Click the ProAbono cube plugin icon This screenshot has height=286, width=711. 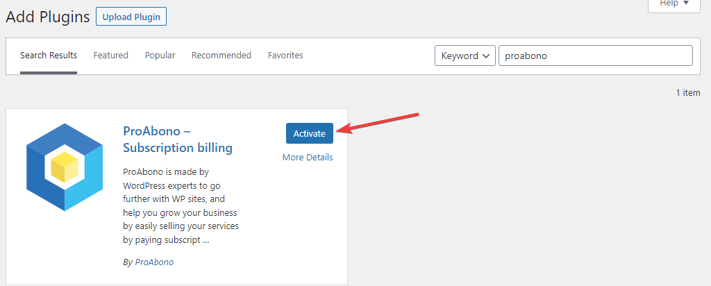point(65,167)
